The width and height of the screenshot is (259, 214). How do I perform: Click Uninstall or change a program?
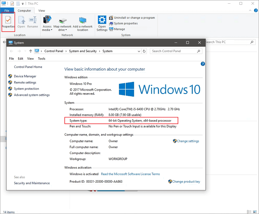[x=132, y=18]
